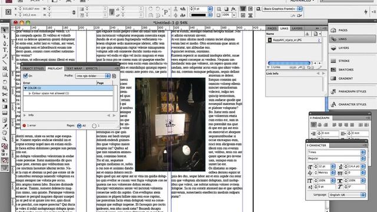Click the Advanced workspace switcher

302,1
